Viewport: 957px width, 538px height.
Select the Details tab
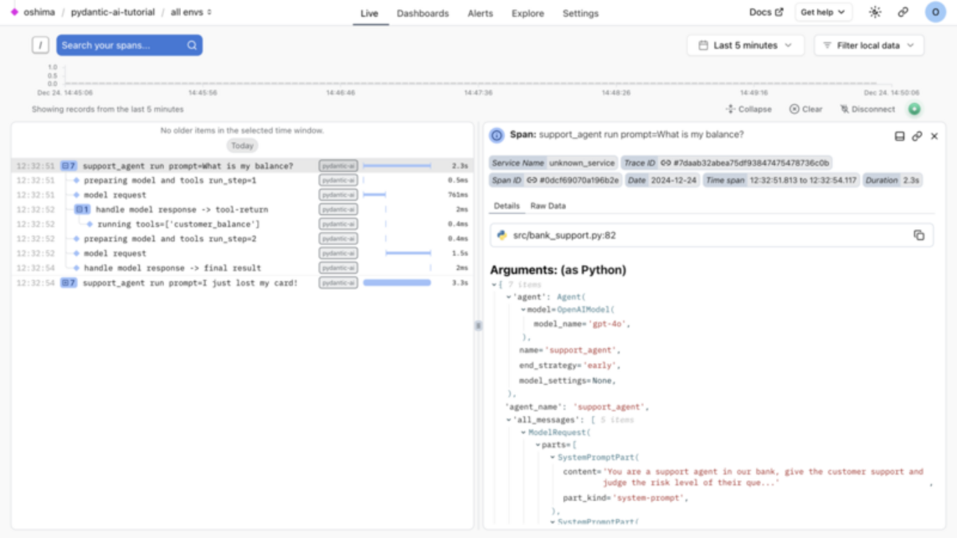[x=506, y=206]
